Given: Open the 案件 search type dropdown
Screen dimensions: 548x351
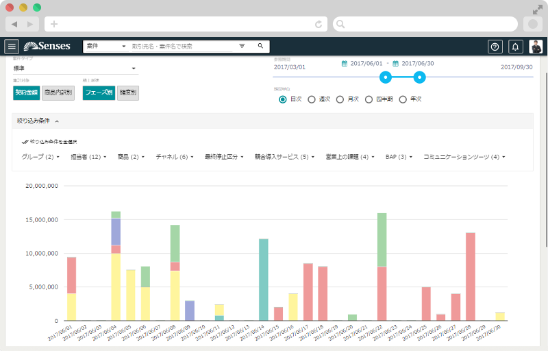Looking at the screenshot, I should coord(105,46).
